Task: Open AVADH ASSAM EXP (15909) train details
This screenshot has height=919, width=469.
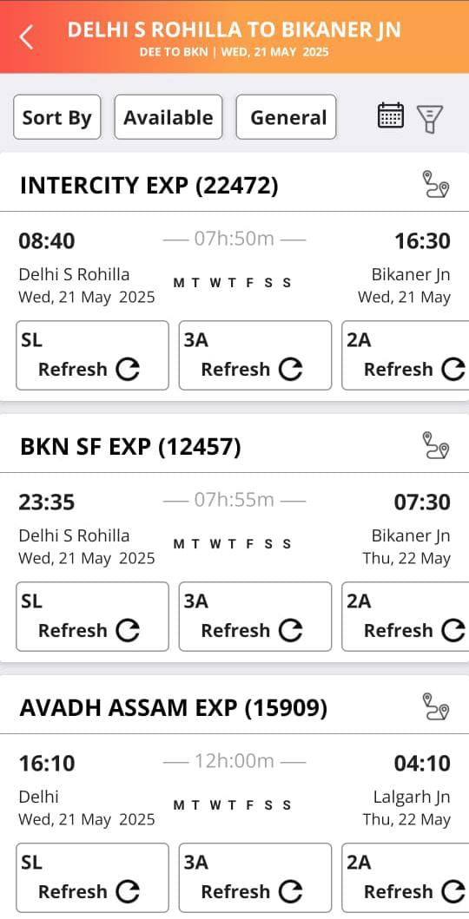Action: click(174, 708)
